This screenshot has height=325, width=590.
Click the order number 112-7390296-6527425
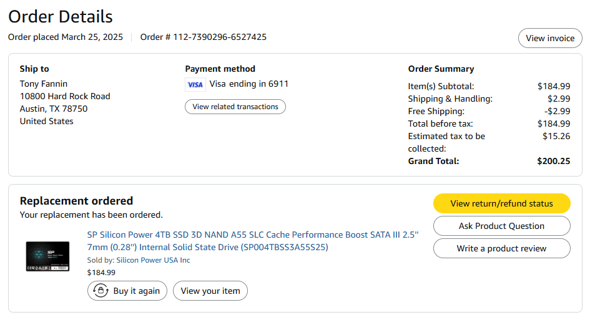220,37
